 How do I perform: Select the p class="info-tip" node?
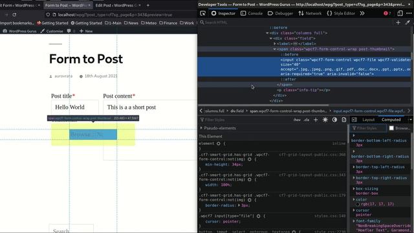click(x=303, y=90)
